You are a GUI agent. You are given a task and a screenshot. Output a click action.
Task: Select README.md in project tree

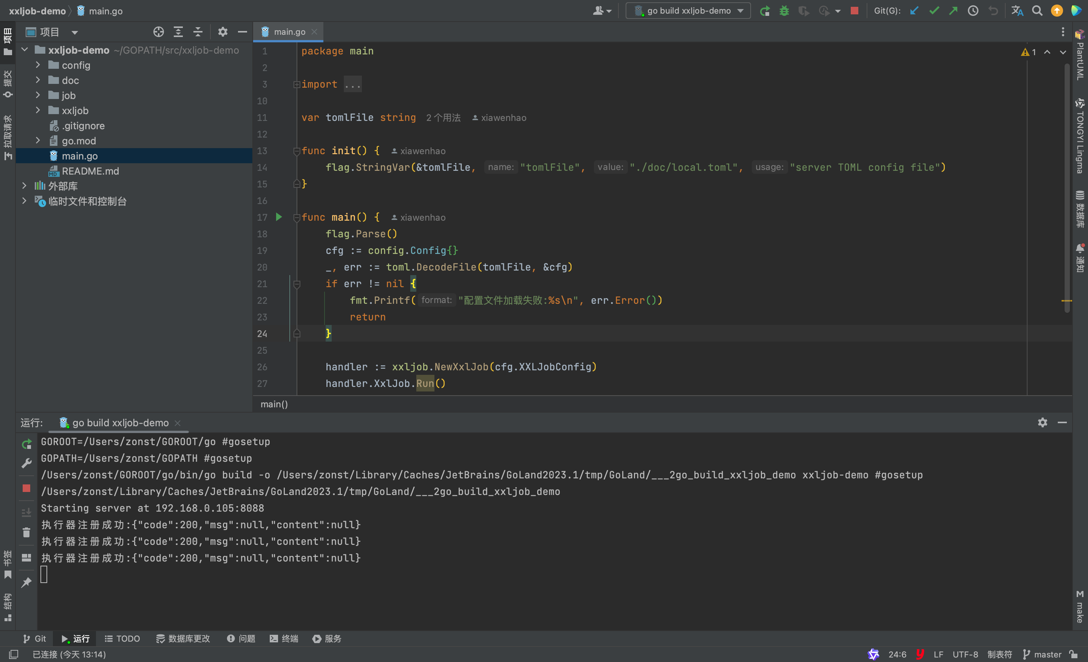tap(90, 171)
